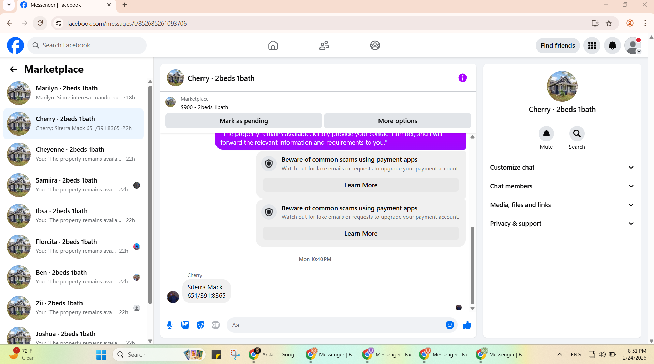This screenshot has width=654, height=364.
Task: Click the page's right-edge scrollbar down arrow
Action: [x=651, y=341]
